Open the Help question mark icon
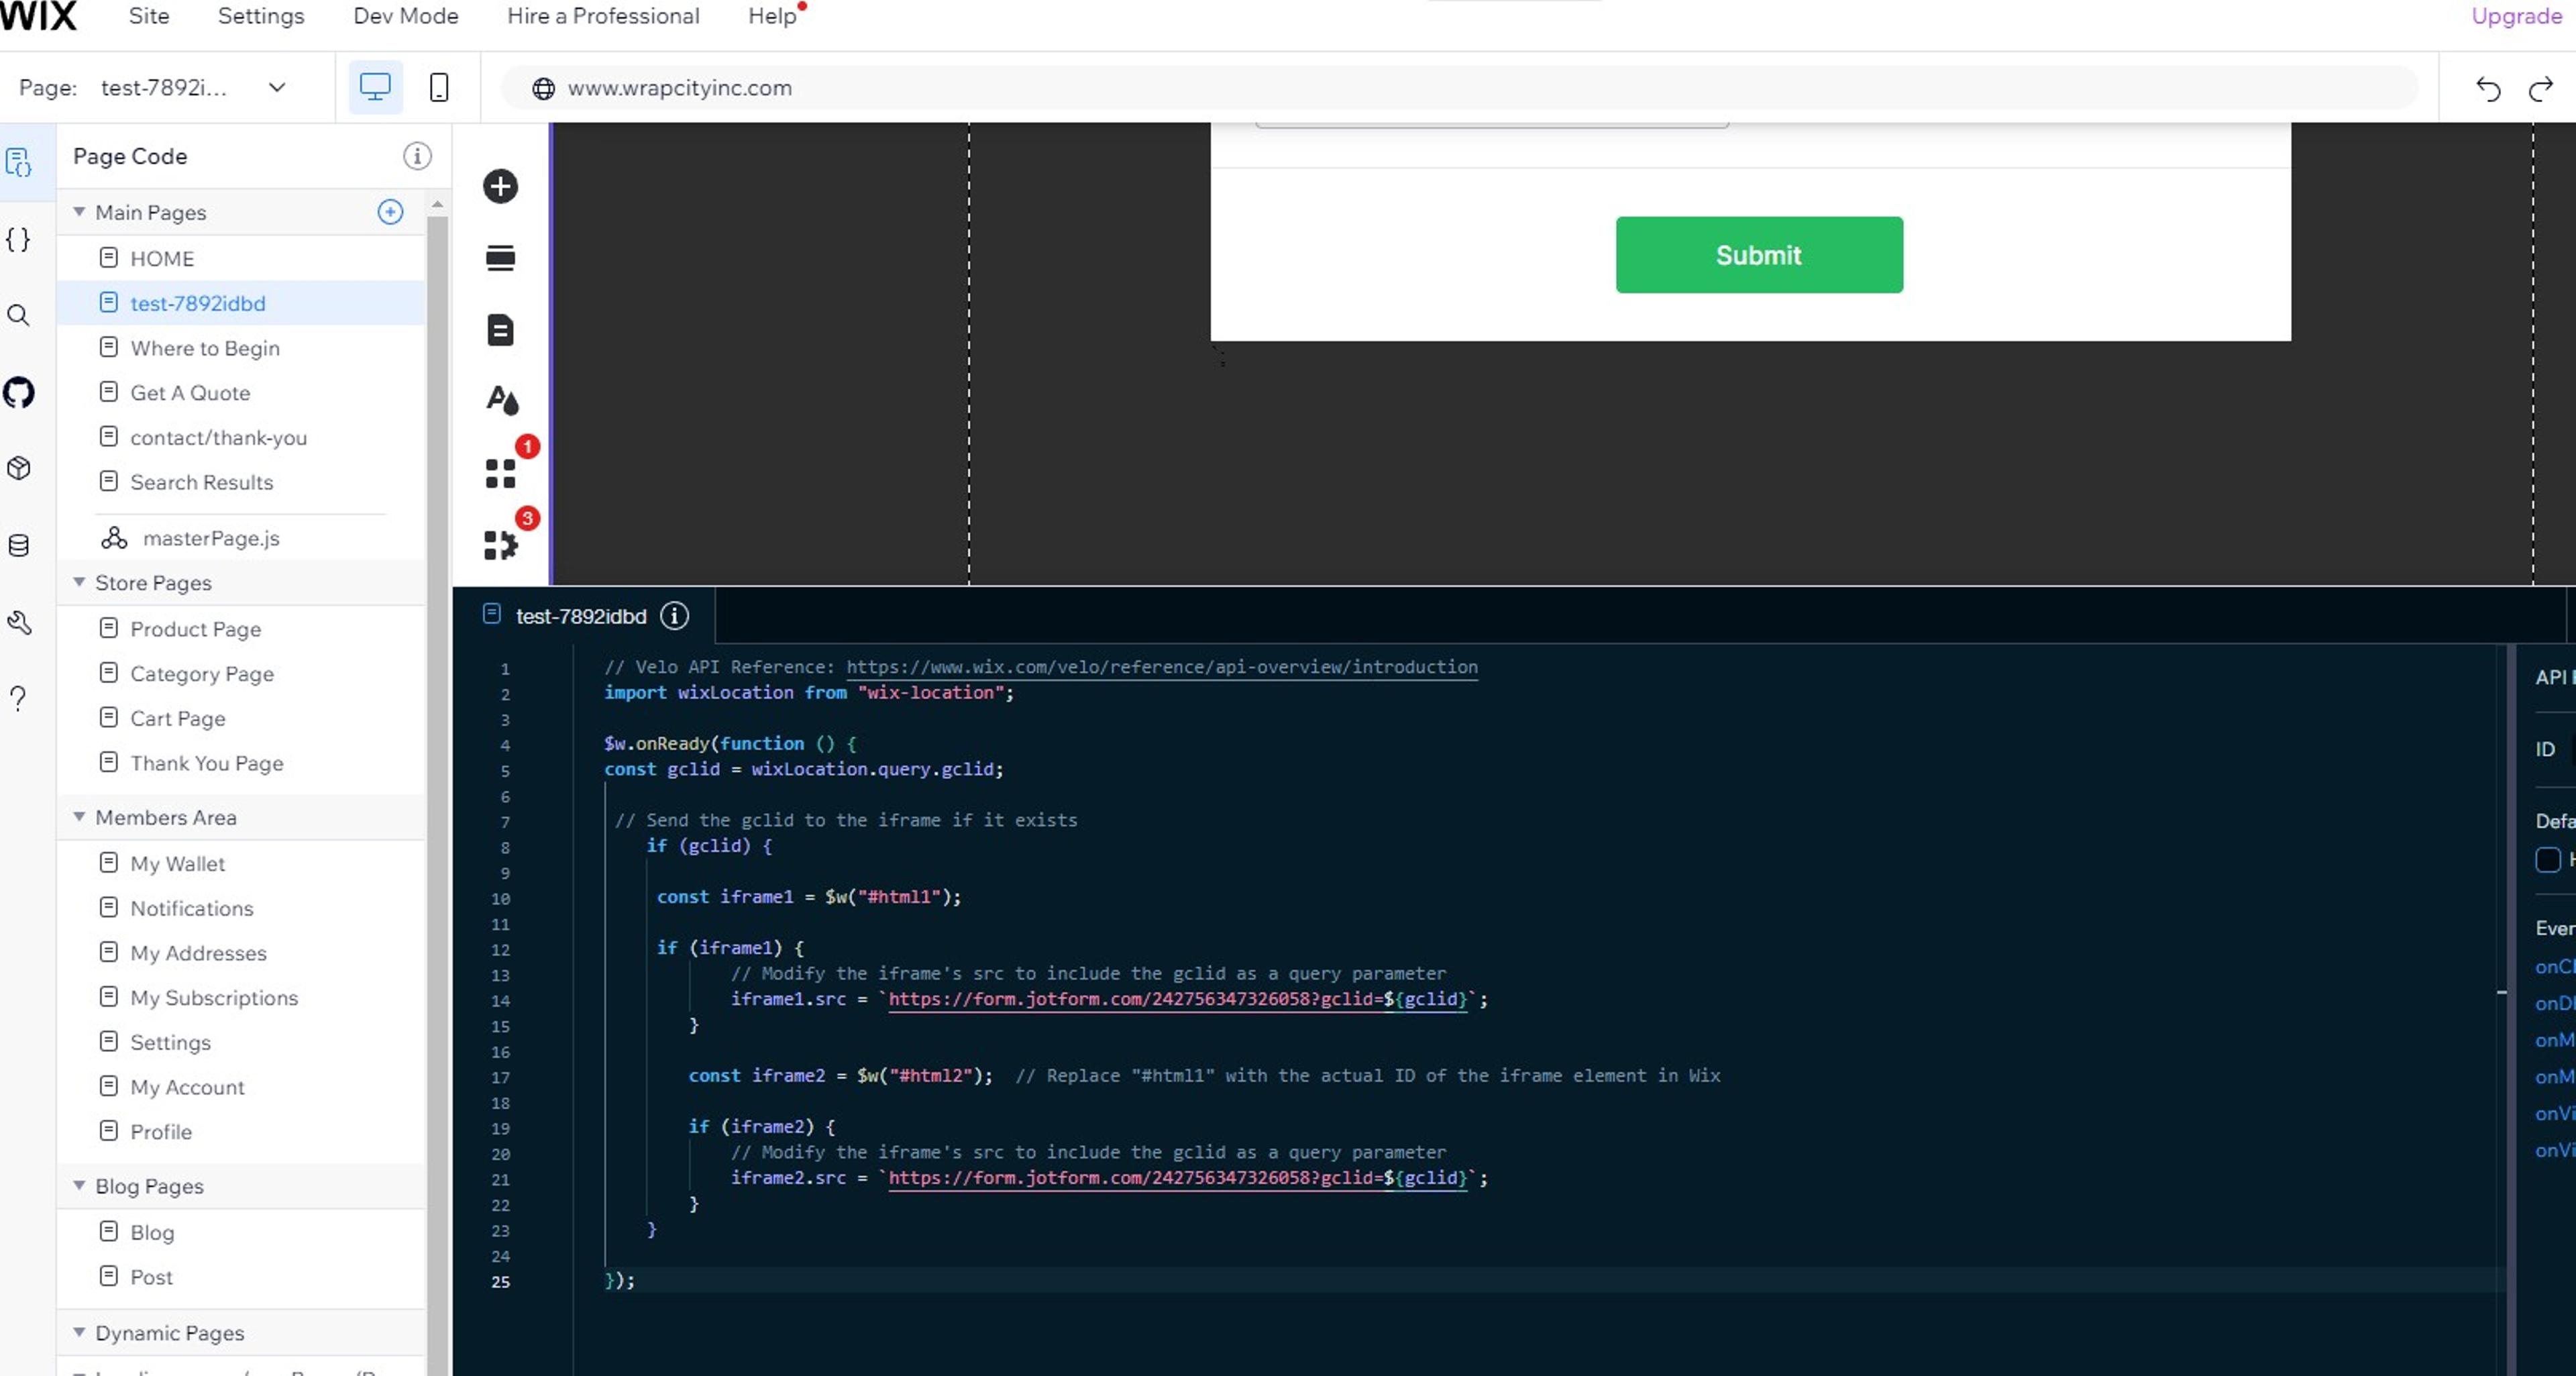This screenshot has height=1376, width=2576. point(18,698)
